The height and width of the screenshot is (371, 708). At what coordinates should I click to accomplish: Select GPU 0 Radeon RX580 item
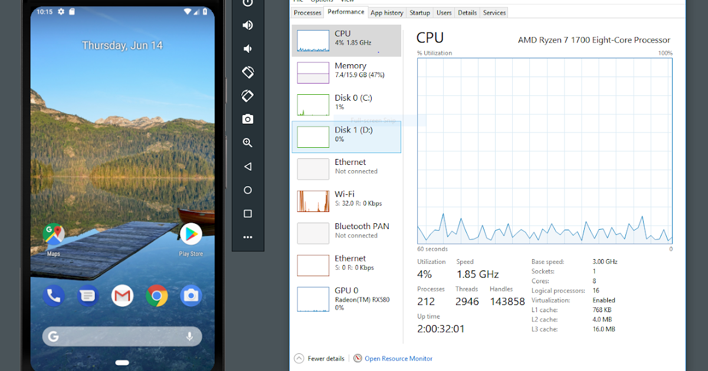[346, 299]
